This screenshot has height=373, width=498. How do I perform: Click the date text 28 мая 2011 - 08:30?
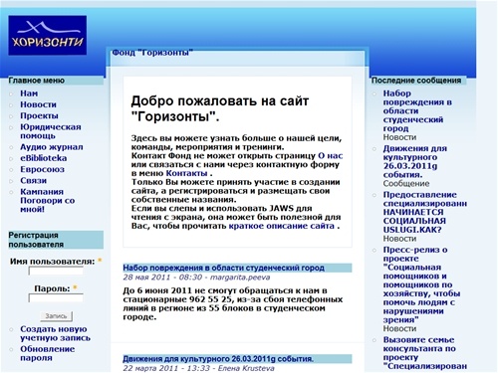pos(162,278)
